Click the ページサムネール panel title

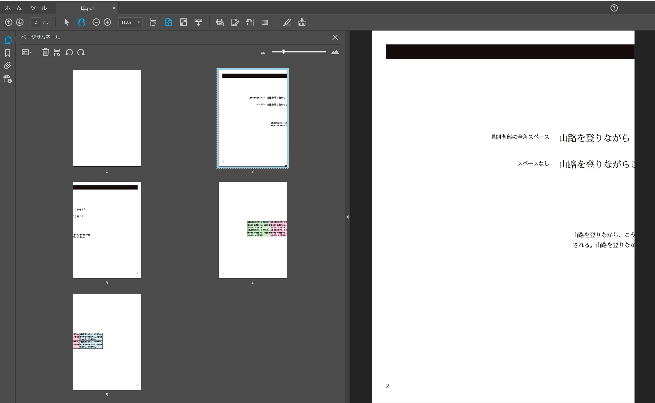coord(41,37)
